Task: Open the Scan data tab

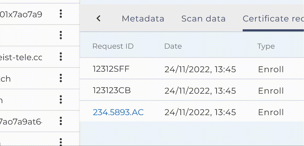Action: click(203, 19)
